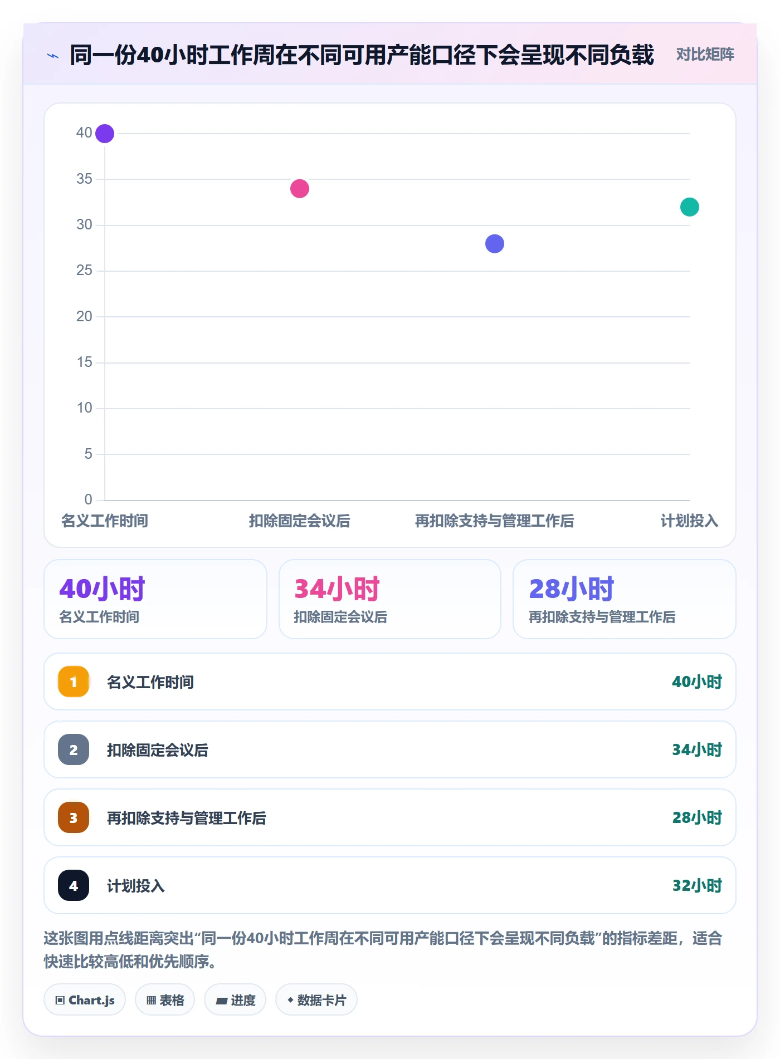This screenshot has height=1059, width=780.
Task: Click the 28小时 value in list row 3
Action: click(x=697, y=818)
